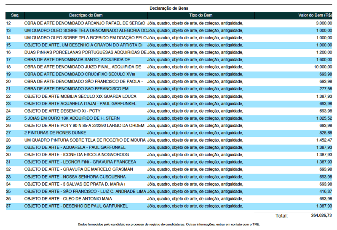Select 'GRAVURA DE MARCELO GRASMAN' row

[79, 169]
